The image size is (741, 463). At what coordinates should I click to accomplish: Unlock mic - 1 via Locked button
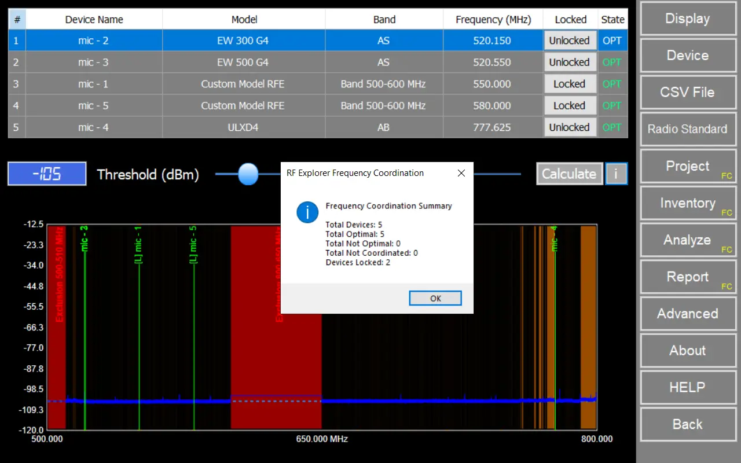tap(570, 84)
